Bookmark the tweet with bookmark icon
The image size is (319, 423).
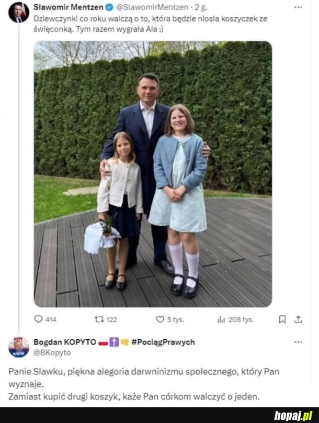click(282, 319)
